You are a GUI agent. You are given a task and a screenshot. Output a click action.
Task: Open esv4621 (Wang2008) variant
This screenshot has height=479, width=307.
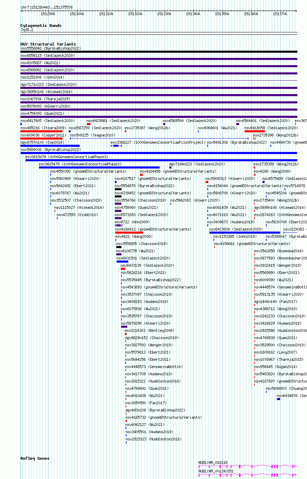pyautogui.click(x=134, y=237)
